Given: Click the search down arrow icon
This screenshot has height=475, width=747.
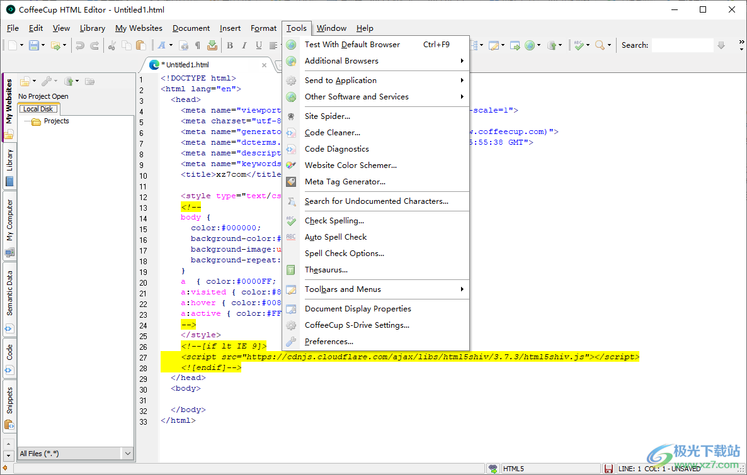Looking at the screenshot, I should pos(721,45).
